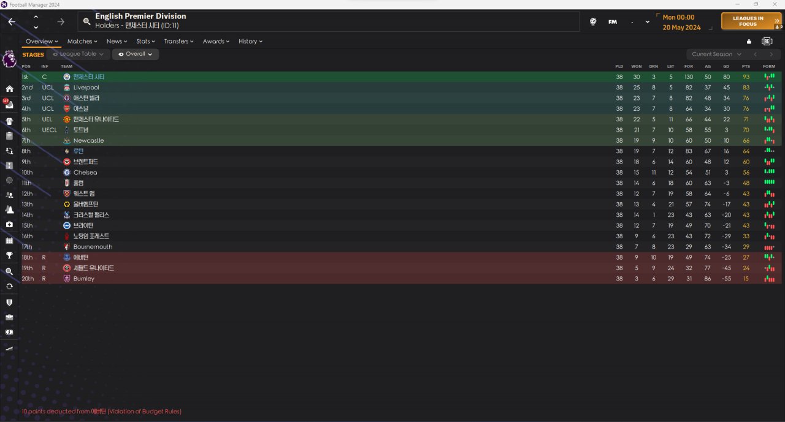Click the down chevron beside back arrow
The width and height of the screenshot is (785, 422).
point(36,27)
